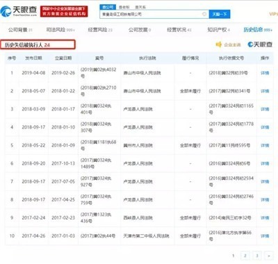Open 详情 for row 5

(265, 145)
